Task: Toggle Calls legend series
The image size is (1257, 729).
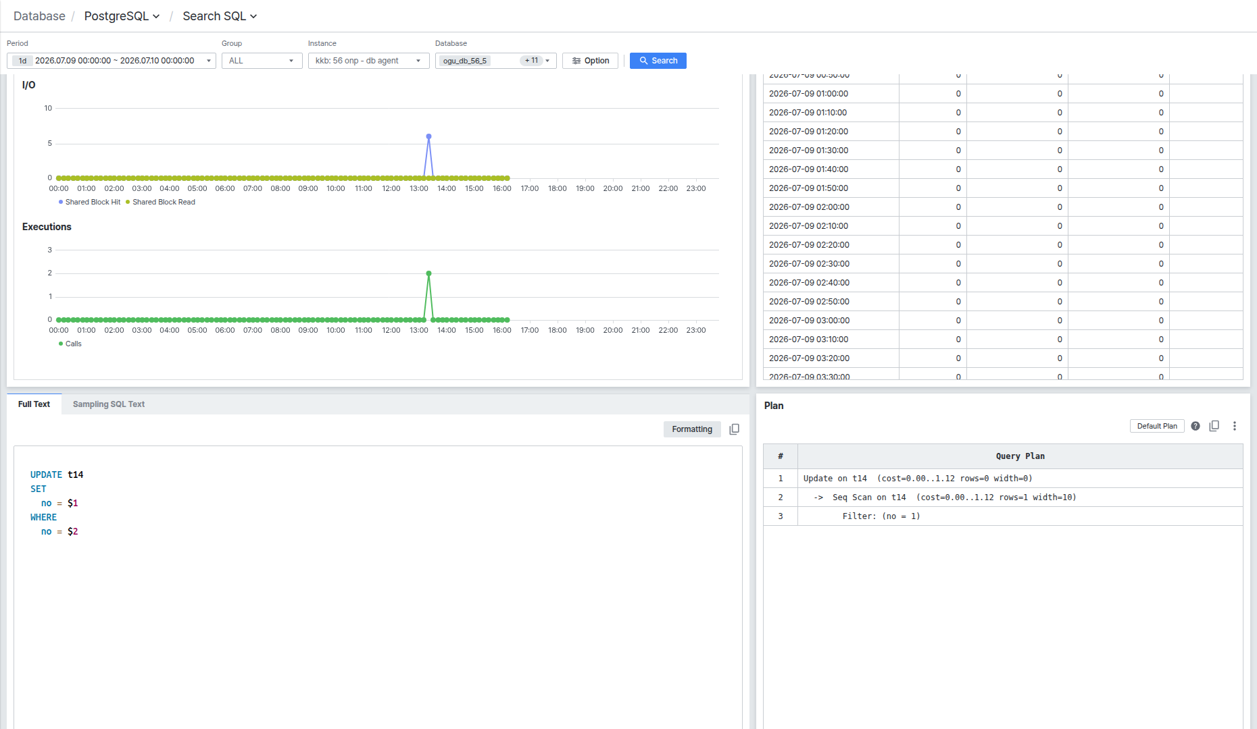Action: tap(70, 344)
